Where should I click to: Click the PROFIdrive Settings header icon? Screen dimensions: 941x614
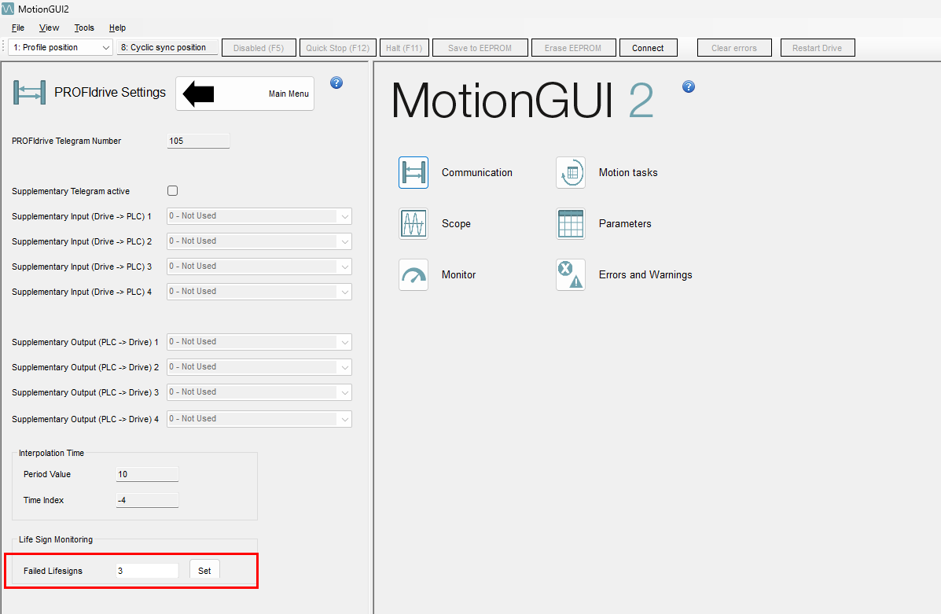(29, 93)
